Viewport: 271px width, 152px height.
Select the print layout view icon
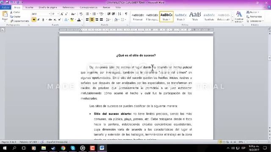coord(220,142)
